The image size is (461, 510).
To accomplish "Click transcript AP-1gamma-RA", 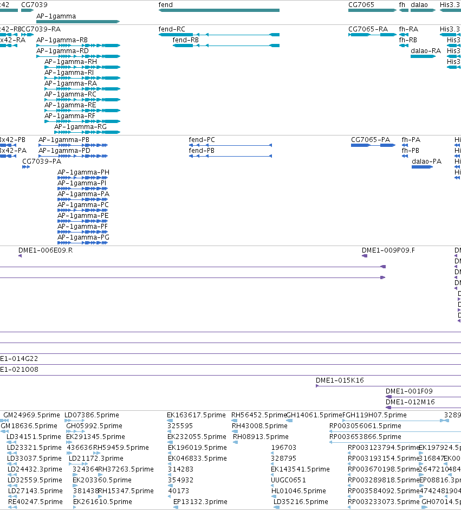I will point(82,89).
